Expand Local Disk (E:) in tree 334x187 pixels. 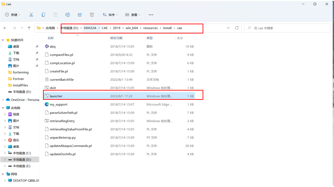(5, 166)
